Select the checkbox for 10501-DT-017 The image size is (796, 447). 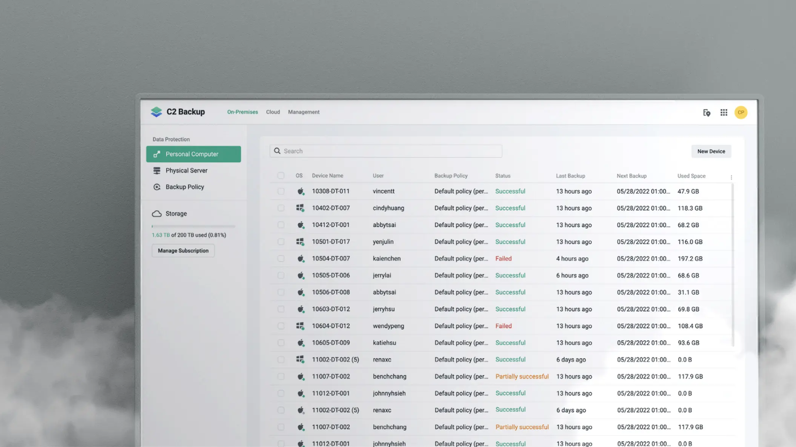281,242
